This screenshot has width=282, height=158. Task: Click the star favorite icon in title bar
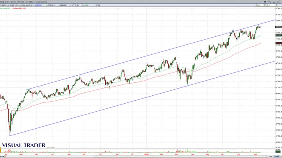[265, 2]
